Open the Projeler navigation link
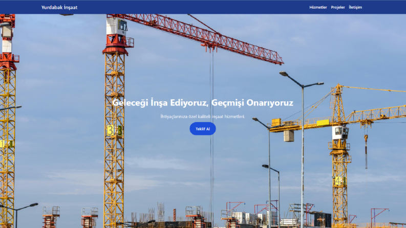This screenshot has height=228, width=406. tap(337, 7)
